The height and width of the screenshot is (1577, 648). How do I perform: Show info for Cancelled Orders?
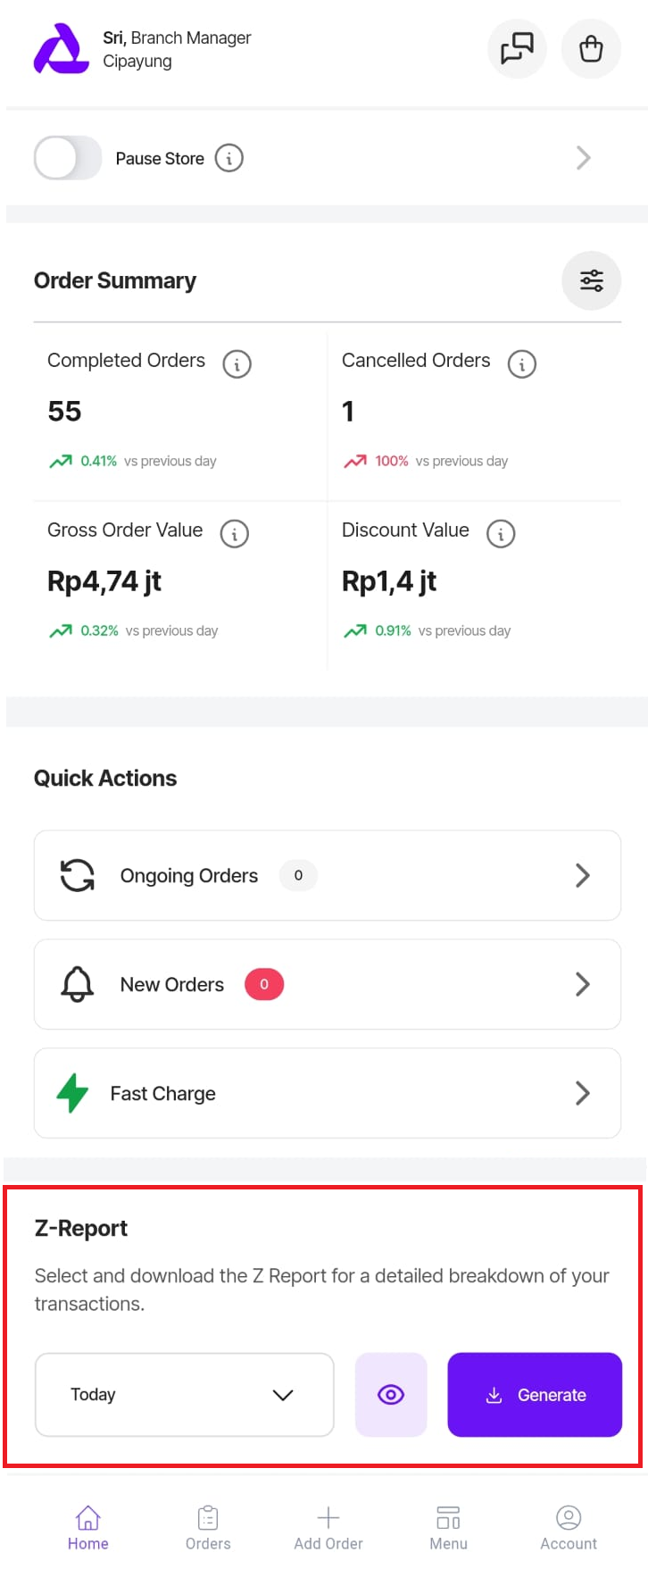522,363
